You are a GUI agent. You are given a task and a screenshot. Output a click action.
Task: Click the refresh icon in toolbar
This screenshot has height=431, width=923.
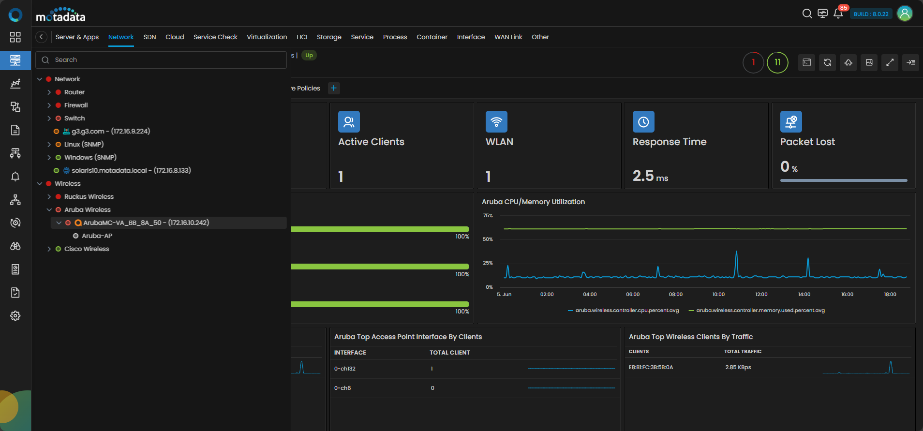[x=827, y=62]
